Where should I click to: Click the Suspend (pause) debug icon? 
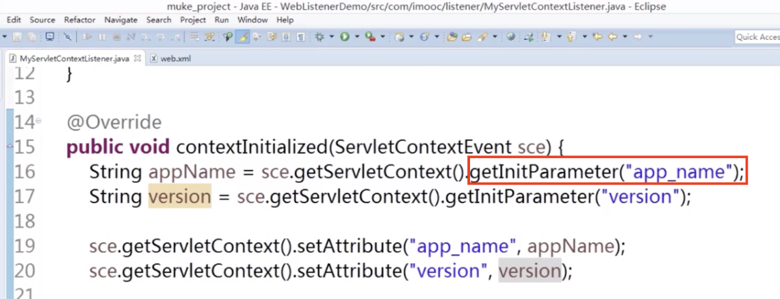102,37
